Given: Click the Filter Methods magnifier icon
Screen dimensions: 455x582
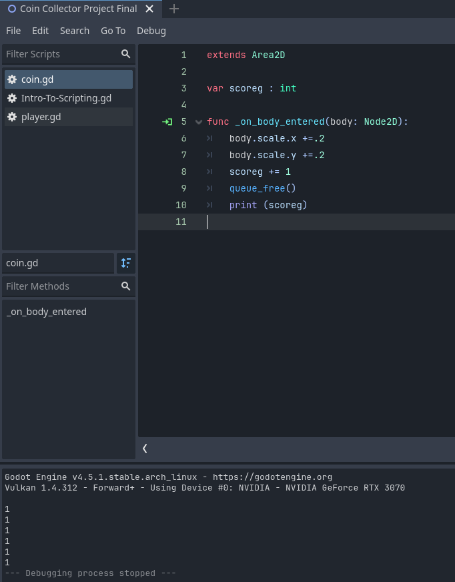Looking at the screenshot, I should click(126, 286).
